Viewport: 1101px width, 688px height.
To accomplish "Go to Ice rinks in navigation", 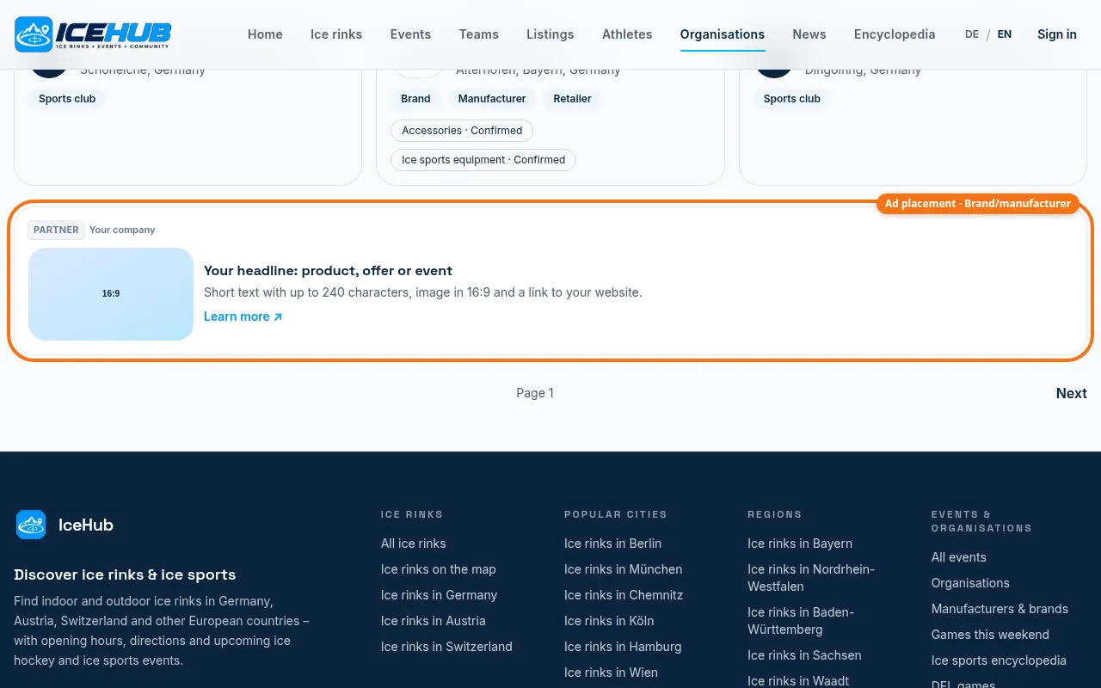I will click(x=336, y=34).
